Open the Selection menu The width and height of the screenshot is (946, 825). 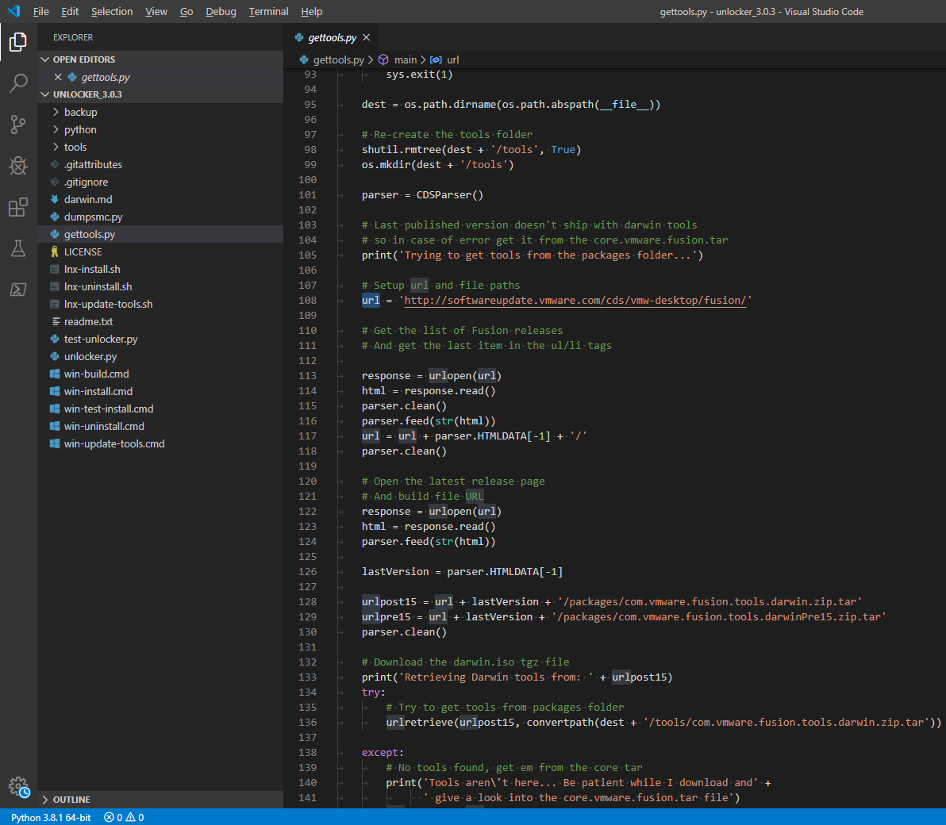(112, 11)
